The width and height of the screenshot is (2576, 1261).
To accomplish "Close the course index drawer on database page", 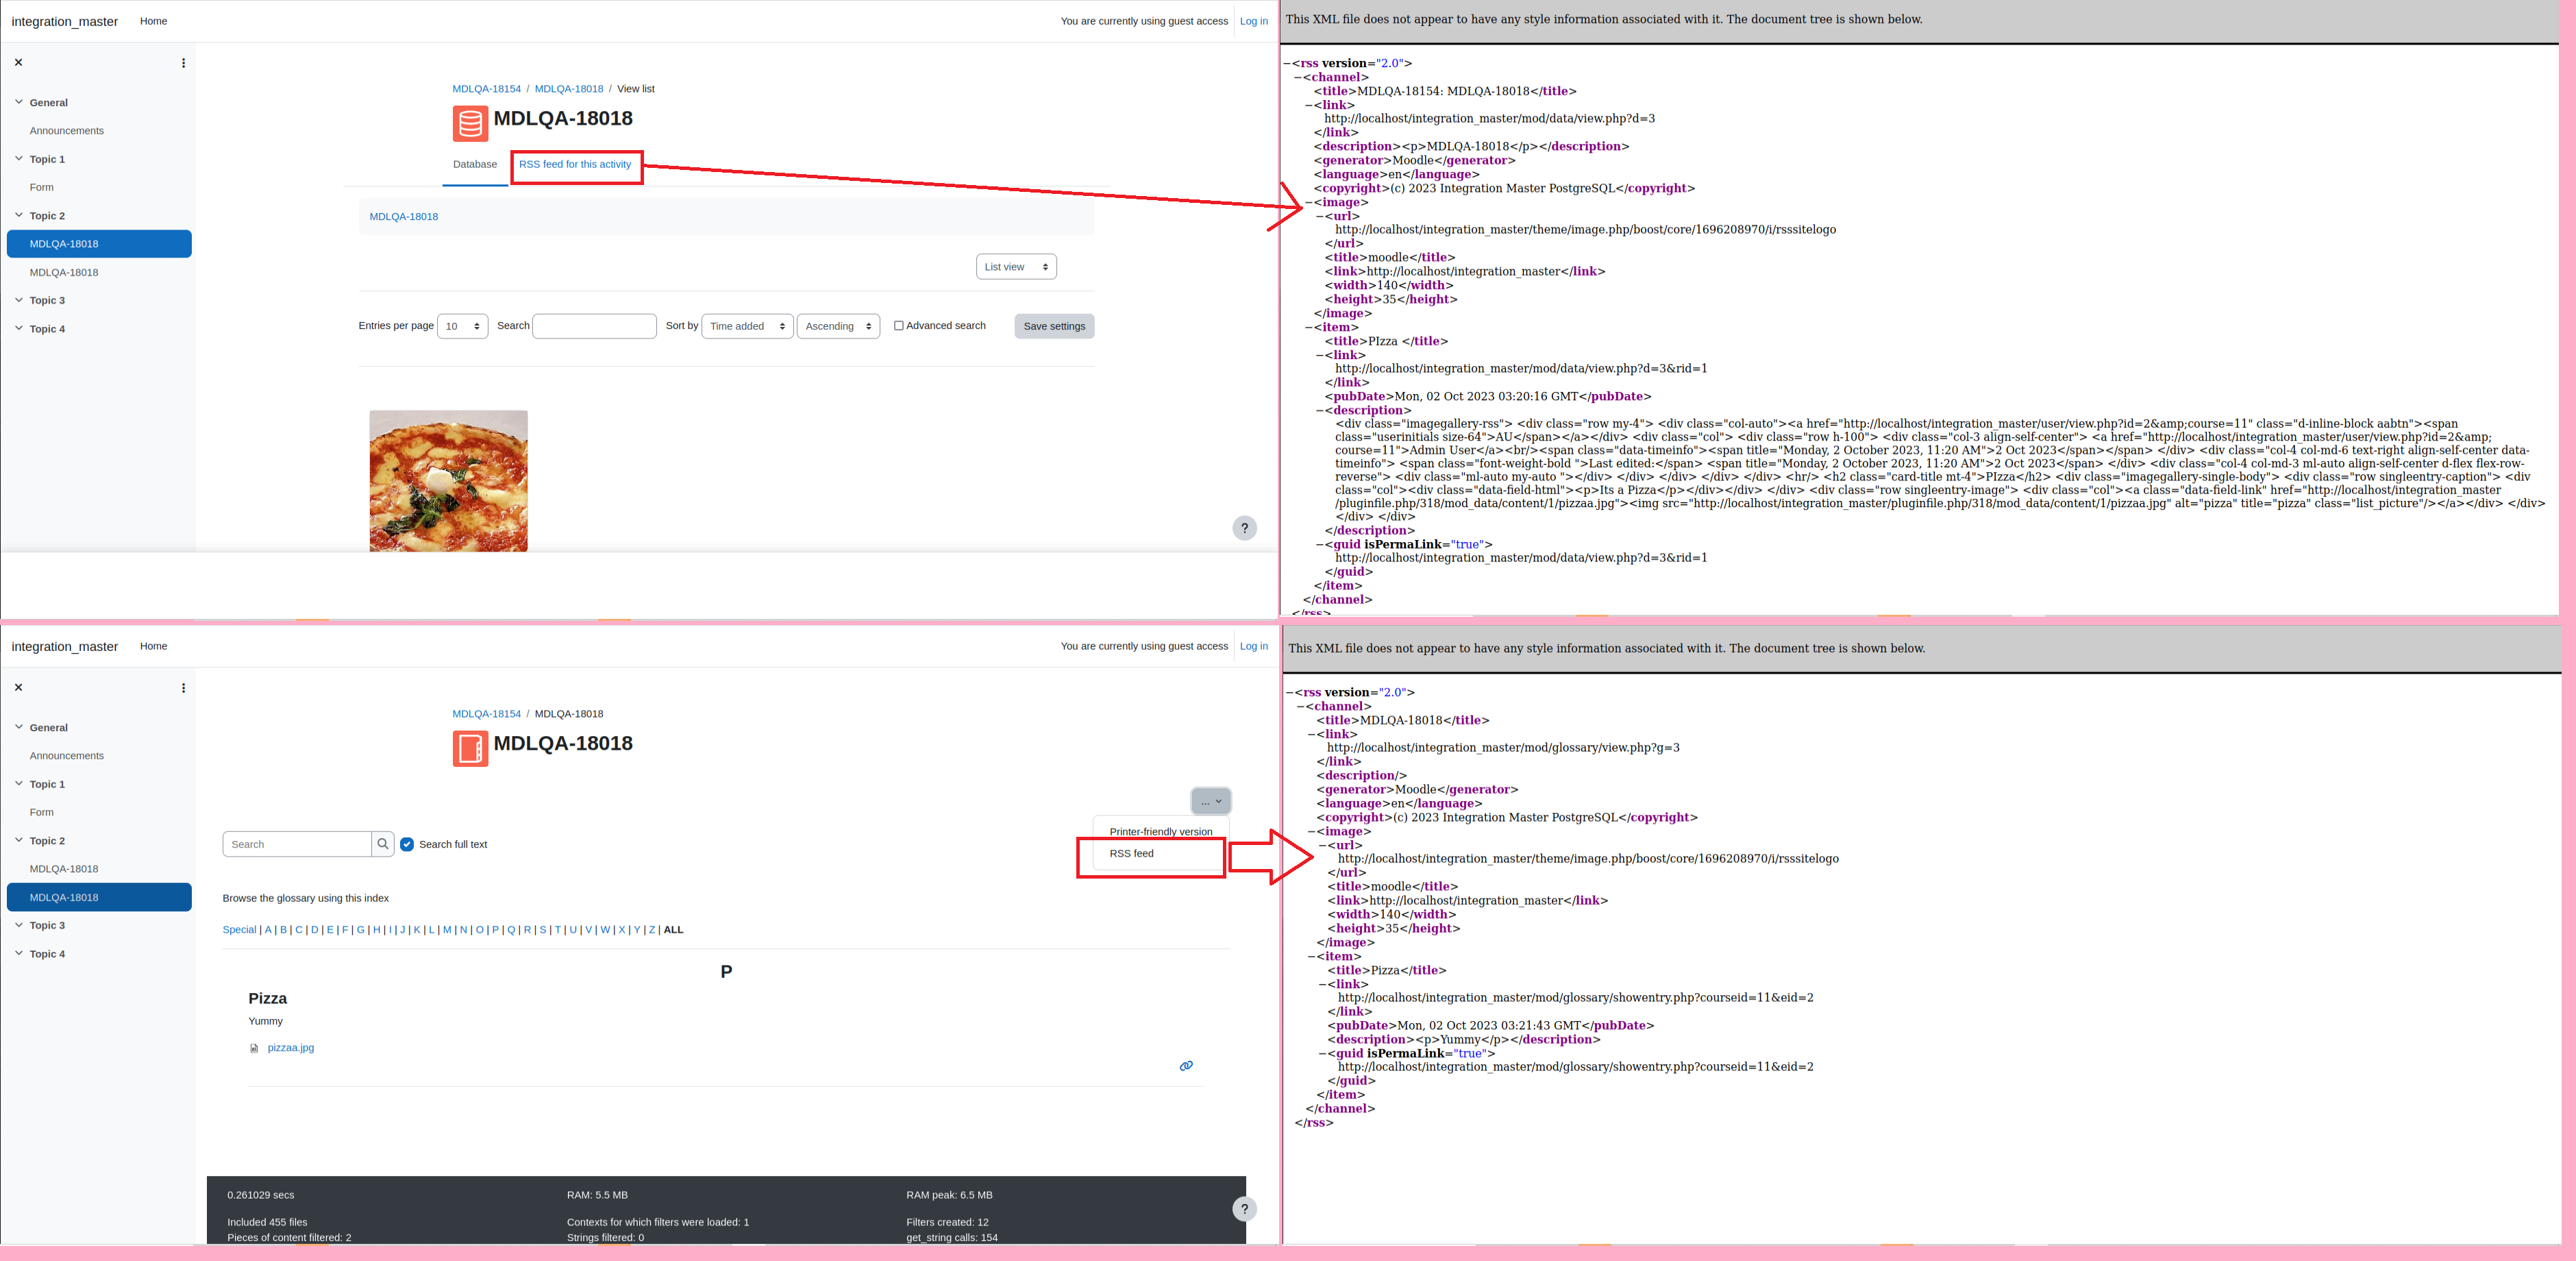I will [x=18, y=62].
